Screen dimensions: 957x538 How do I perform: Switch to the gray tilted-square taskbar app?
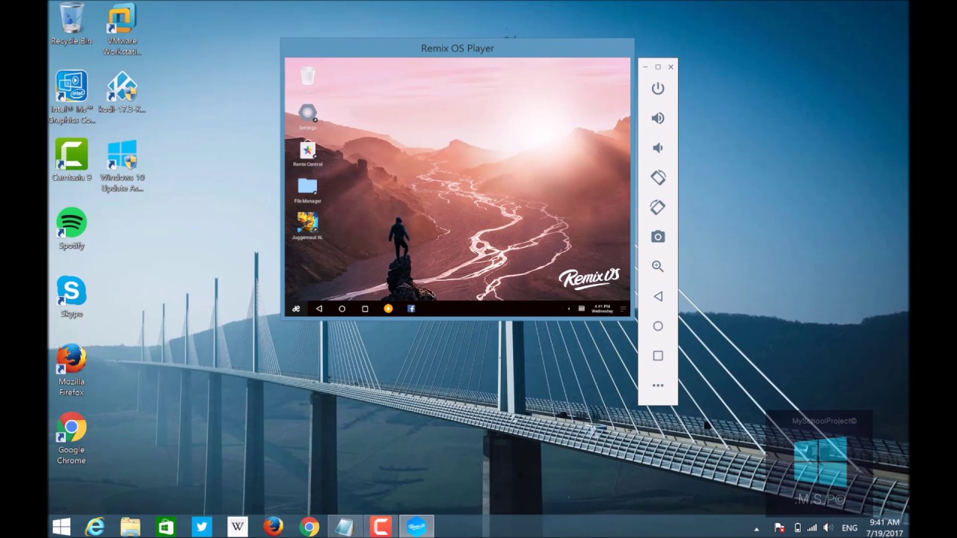click(x=345, y=527)
